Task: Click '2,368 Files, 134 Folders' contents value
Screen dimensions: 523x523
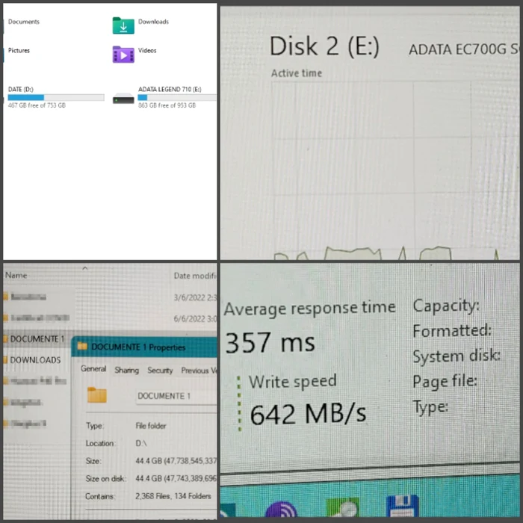Action: (x=173, y=496)
